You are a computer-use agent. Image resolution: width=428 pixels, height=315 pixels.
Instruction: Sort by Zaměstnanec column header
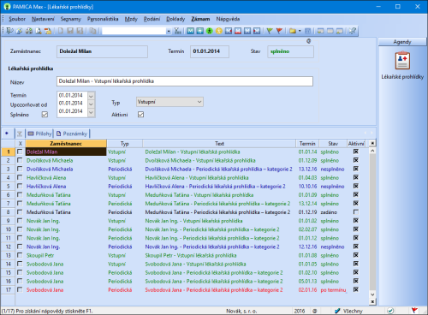[66, 143]
